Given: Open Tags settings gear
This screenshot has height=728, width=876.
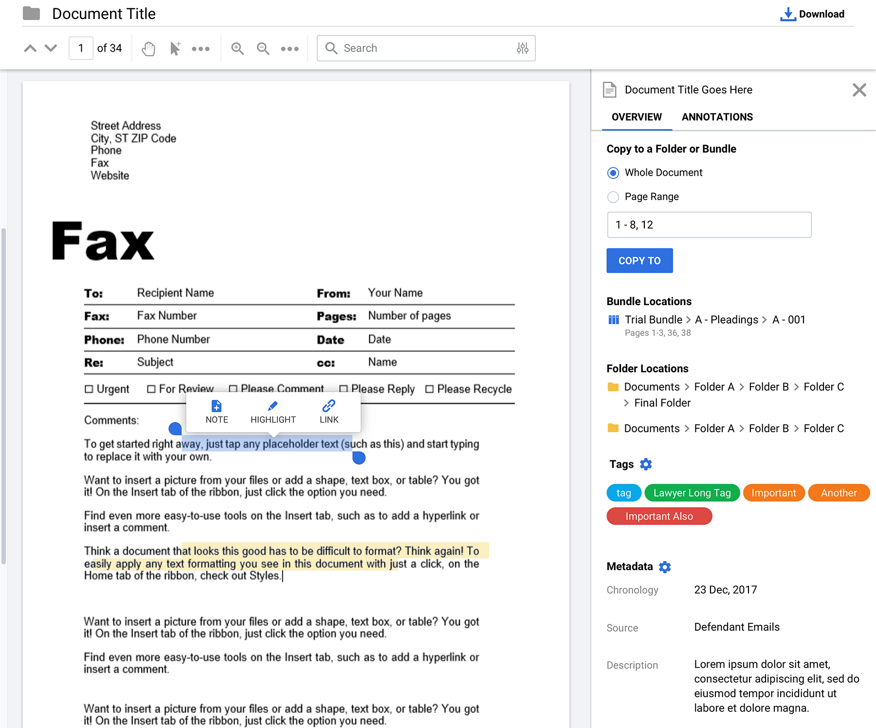Looking at the screenshot, I should (x=646, y=464).
